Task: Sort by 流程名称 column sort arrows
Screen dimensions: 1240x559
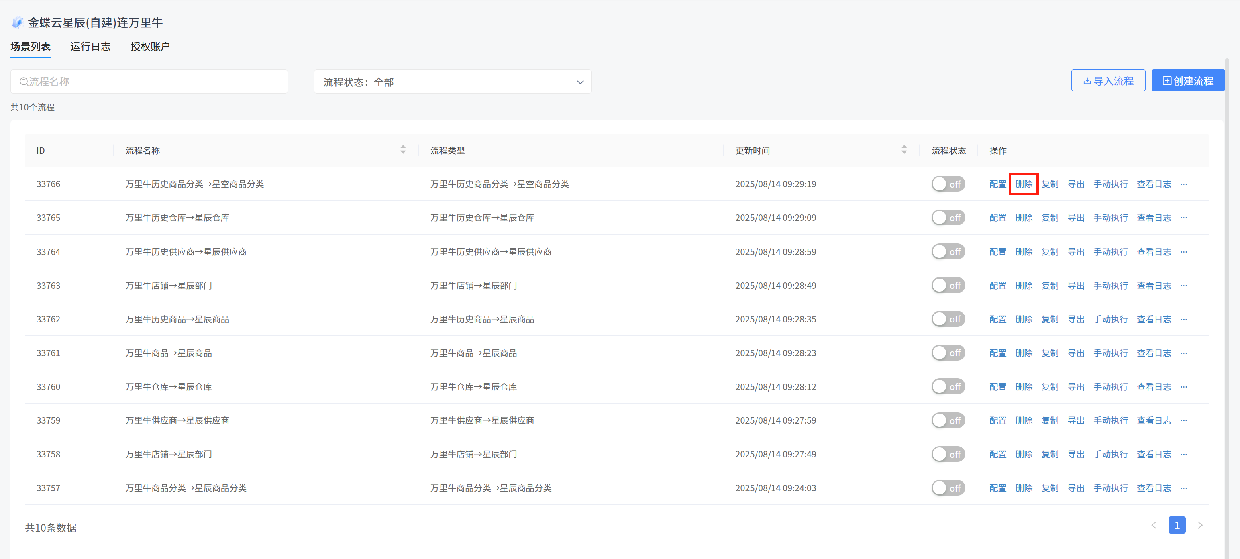Action: 403,150
